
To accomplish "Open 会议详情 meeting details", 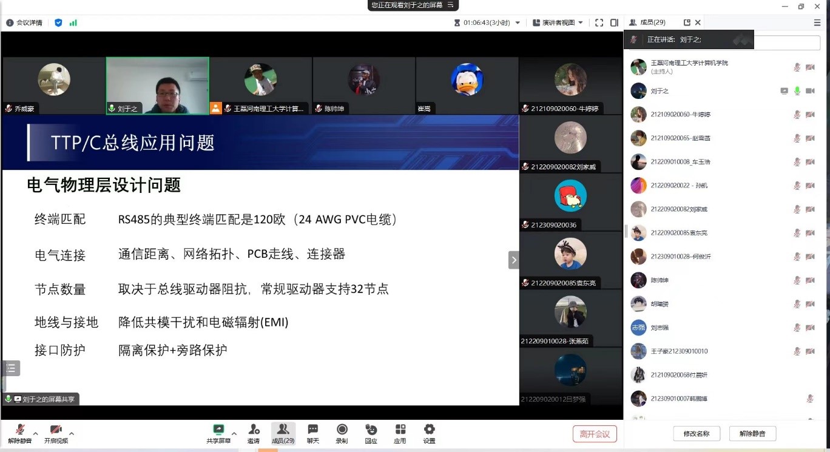I will point(24,22).
